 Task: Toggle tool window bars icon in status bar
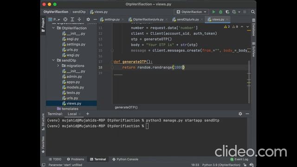tap(44, 165)
